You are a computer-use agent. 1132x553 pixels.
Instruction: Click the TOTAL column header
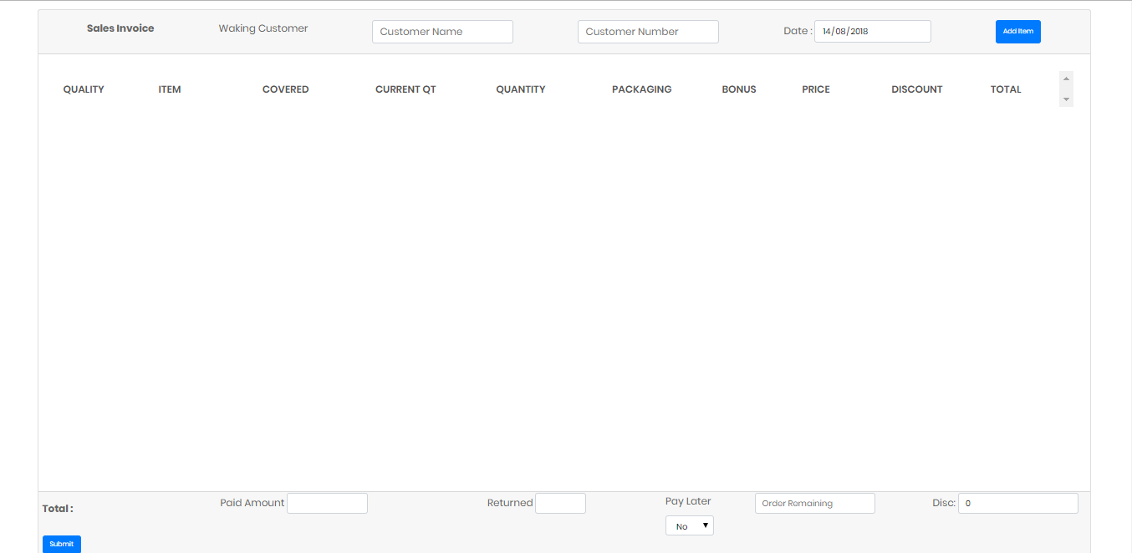[1006, 89]
